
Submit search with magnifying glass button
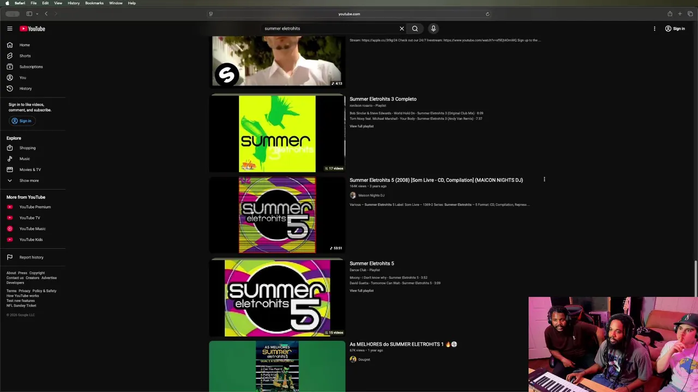tap(415, 28)
